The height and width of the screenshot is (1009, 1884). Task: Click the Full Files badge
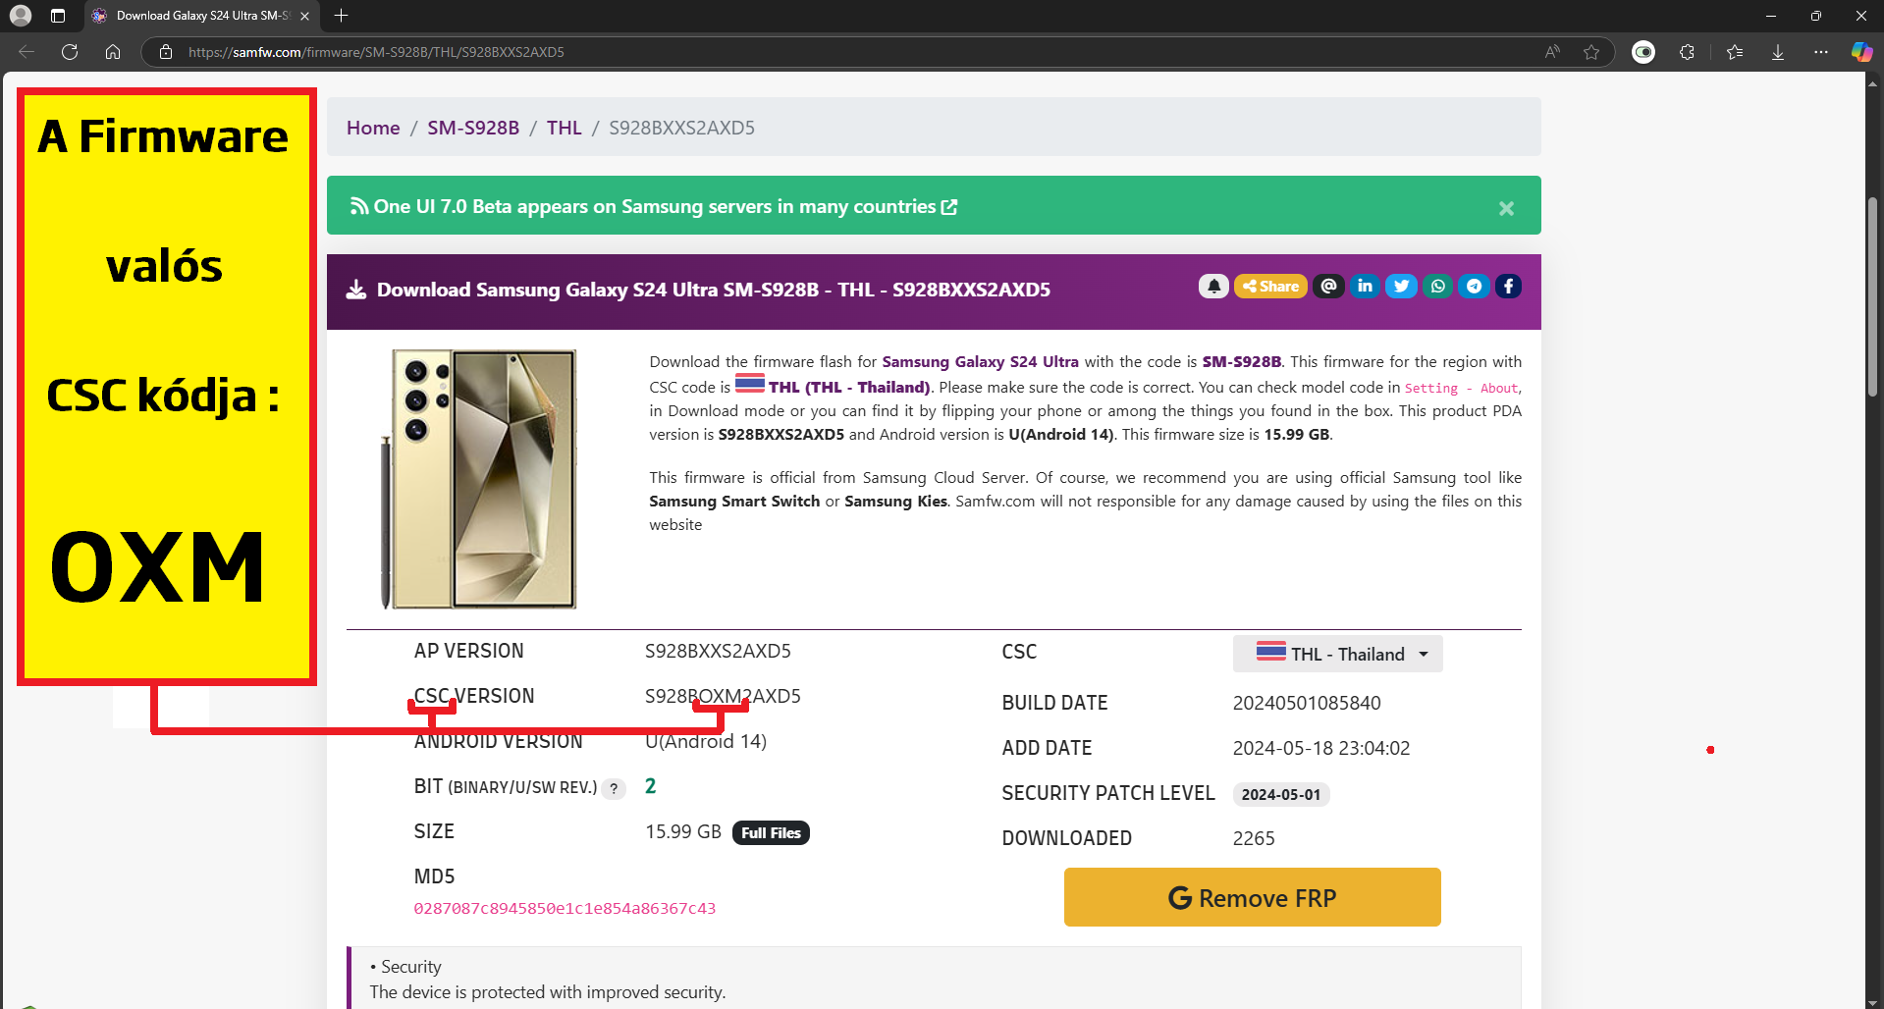tap(771, 832)
